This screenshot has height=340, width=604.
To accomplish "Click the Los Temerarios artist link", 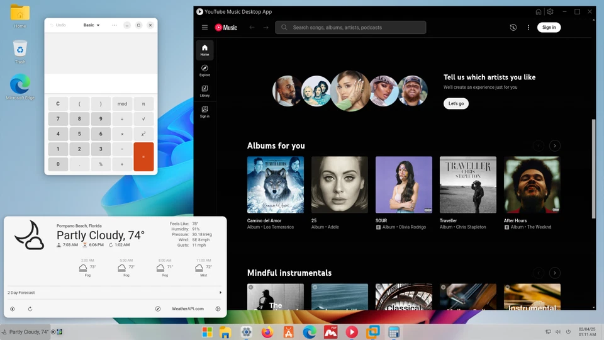I will [x=279, y=227].
